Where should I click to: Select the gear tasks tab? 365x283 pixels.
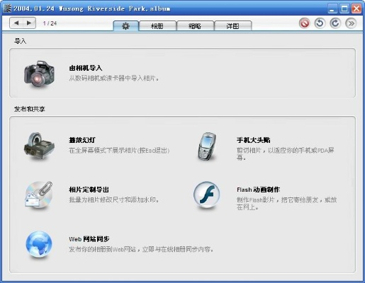coord(125,26)
